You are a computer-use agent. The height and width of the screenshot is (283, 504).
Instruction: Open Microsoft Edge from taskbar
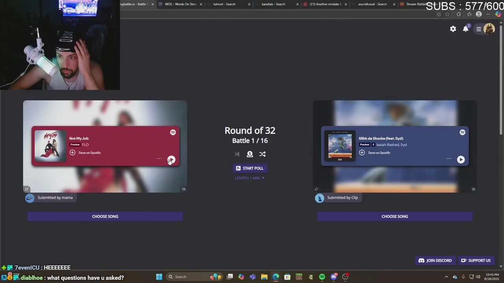(276, 277)
